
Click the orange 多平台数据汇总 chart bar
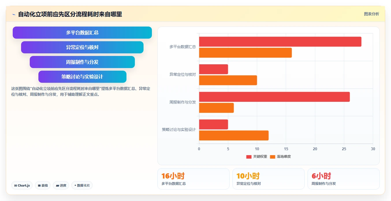pos(245,53)
